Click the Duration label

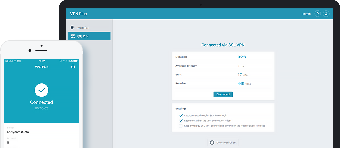[x=181, y=57]
